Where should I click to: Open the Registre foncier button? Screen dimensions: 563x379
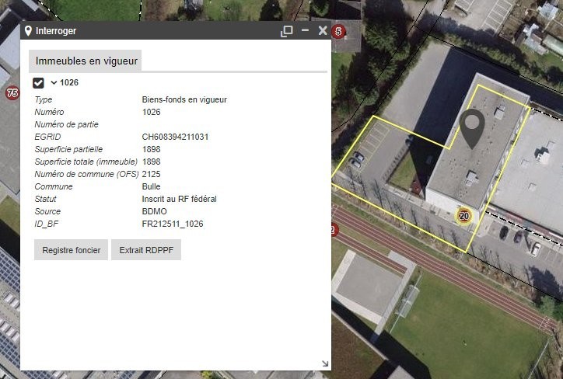(x=72, y=251)
